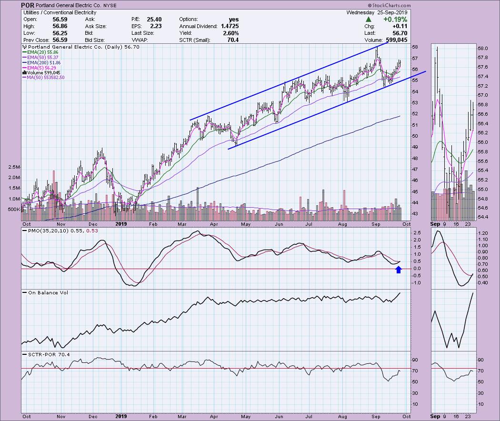Click the On Balance Vol panel label
Viewport: 500px width, 421px height.
pos(45,292)
